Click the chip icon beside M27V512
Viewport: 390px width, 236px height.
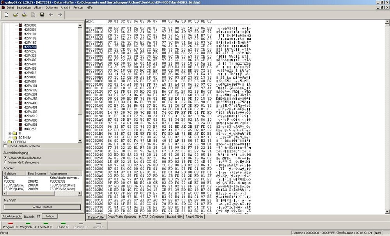[20, 73]
